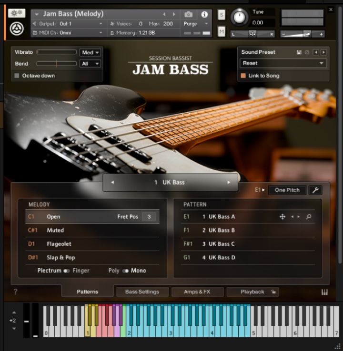343x351 pixels.
Task: Click the Bend amount slider
Action: [x=57, y=64]
